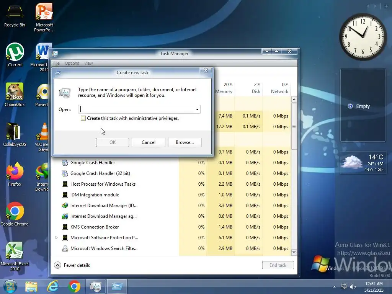Click the network tray icon
The width and height of the screenshot is (392, 294).
click(x=344, y=286)
